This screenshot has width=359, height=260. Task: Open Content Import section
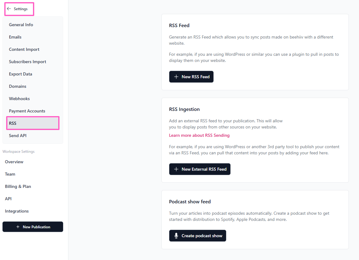click(24, 49)
